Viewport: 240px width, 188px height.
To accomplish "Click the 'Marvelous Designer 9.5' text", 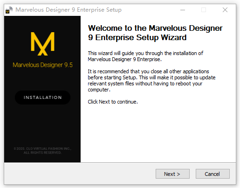I will coord(42,65).
